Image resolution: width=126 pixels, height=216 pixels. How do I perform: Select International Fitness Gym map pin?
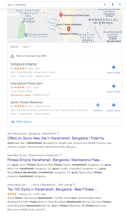click(x=61, y=15)
